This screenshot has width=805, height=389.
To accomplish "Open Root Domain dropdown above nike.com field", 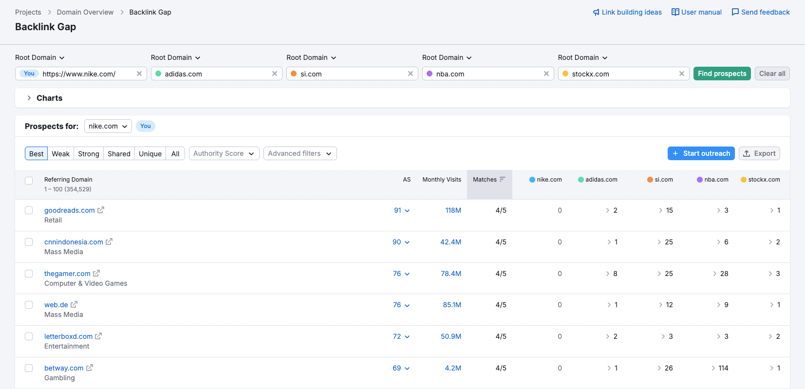I will coord(40,57).
